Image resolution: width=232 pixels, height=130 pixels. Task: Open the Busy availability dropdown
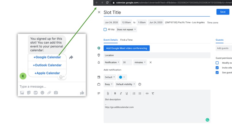109,84
